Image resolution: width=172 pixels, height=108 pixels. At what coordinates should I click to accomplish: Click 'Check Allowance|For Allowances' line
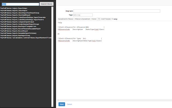tap(81, 27)
